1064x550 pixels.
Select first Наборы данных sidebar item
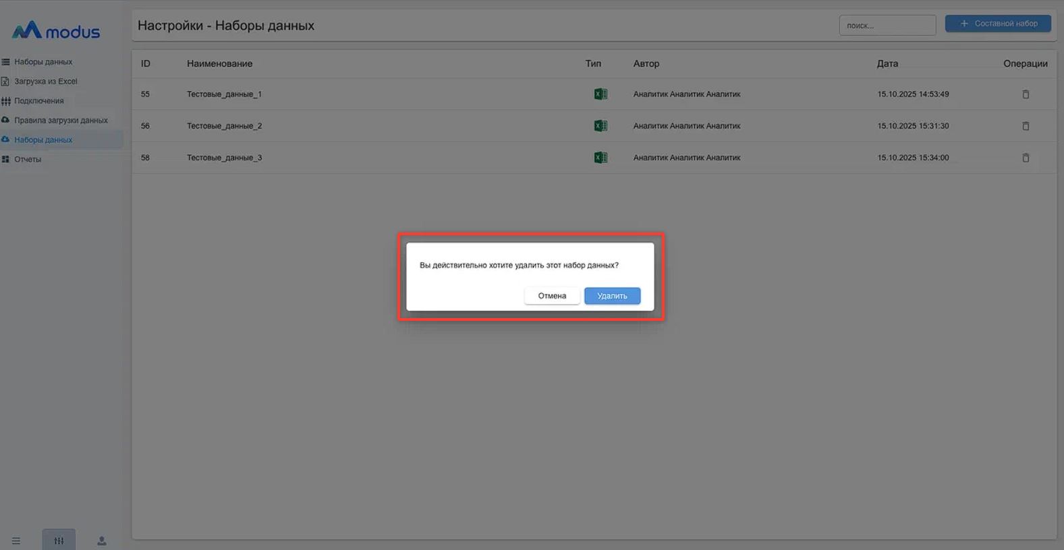43,62
